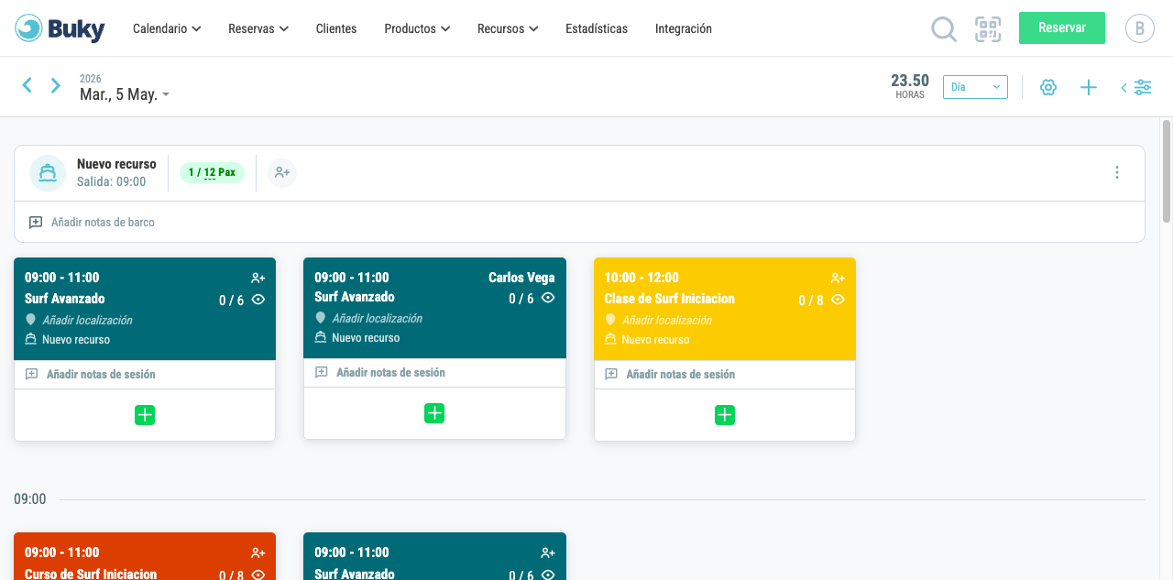Click session notes icon on Carlos Vega card
1173x580 pixels.
click(x=322, y=372)
